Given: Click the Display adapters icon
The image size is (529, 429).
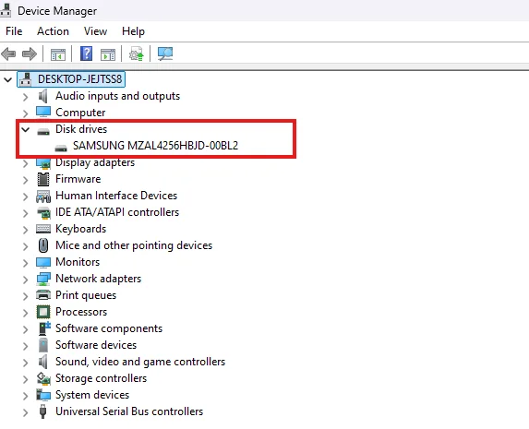Looking at the screenshot, I should click(x=43, y=163).
